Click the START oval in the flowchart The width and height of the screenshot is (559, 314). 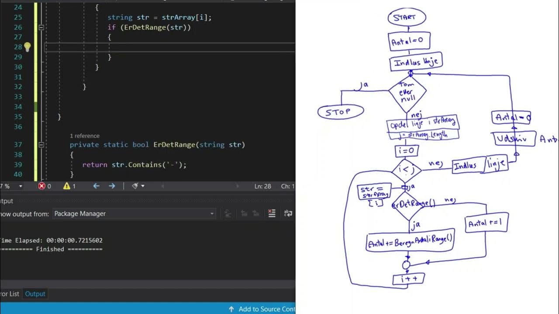[407, 18]
